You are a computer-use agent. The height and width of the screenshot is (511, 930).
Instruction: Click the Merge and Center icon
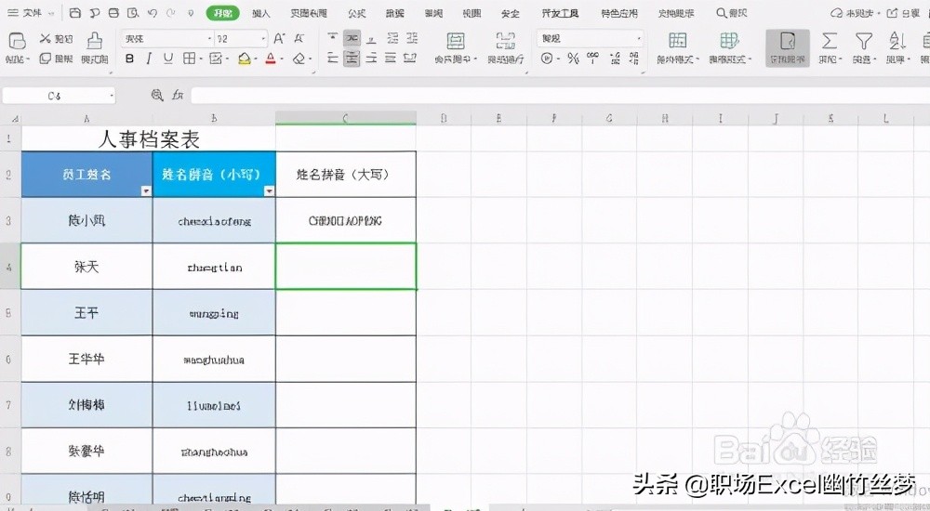point(456,42)
